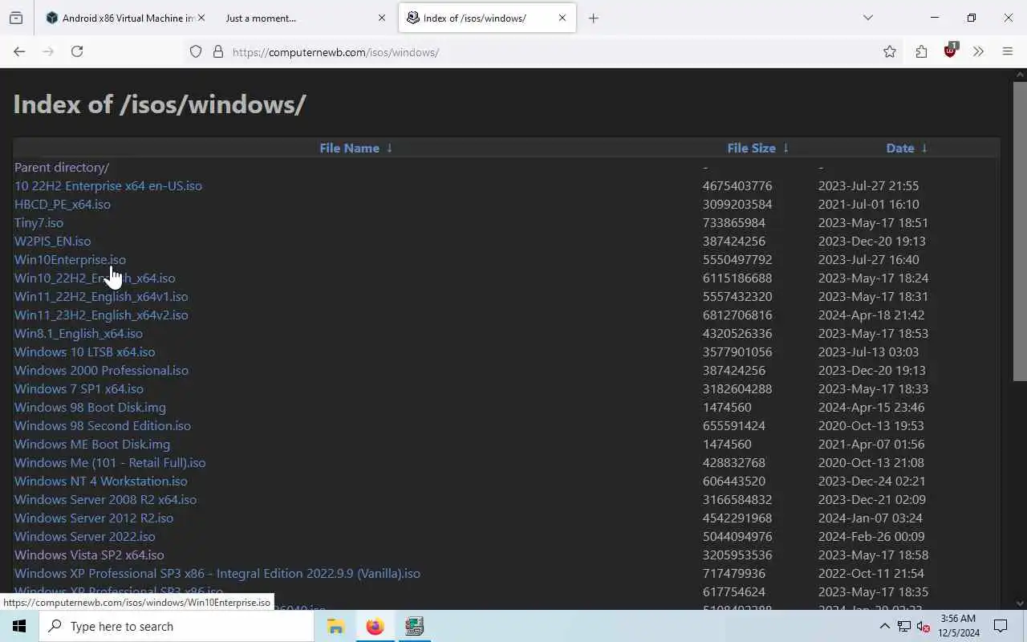Open Firefox View in tab bar
The image size is (1027, 642).
click(16, 18)
